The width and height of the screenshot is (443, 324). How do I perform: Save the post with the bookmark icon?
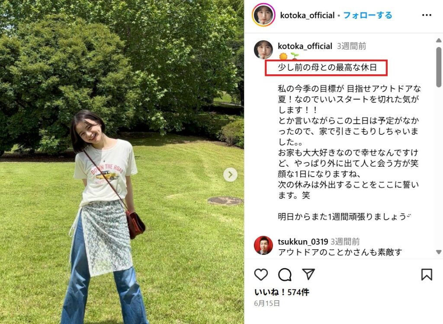427,274
